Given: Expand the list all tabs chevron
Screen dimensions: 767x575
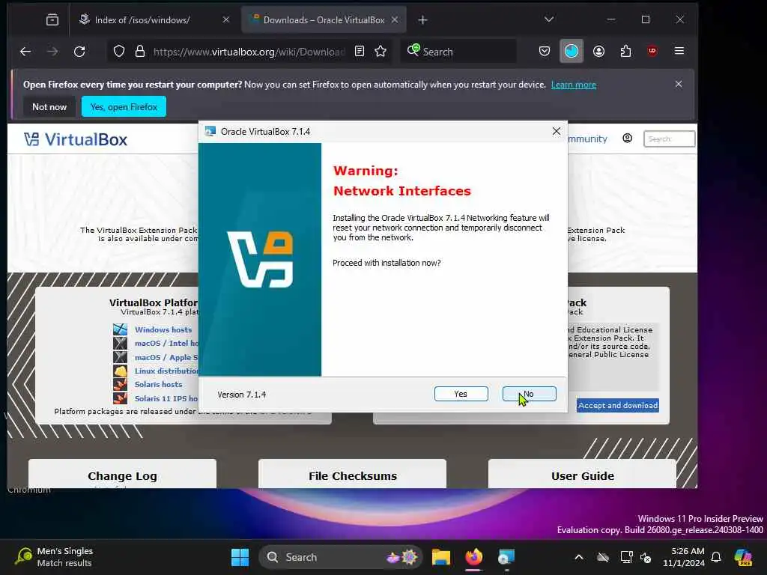Looking at the screenshot, I should (549, 20).
